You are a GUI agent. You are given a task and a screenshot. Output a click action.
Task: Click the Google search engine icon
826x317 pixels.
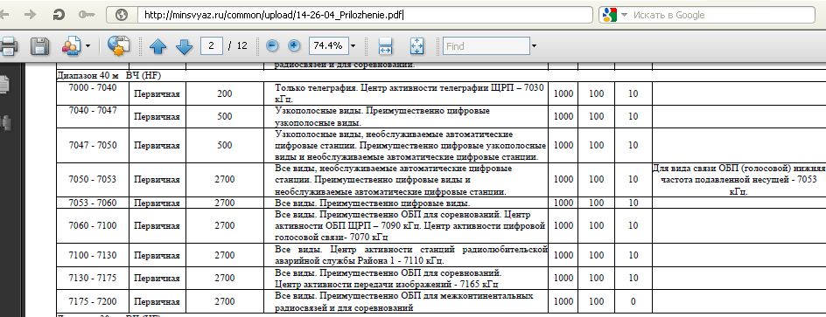[610, 15]
